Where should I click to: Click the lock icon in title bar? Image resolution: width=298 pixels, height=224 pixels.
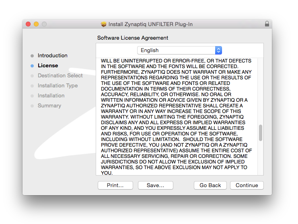267,24
